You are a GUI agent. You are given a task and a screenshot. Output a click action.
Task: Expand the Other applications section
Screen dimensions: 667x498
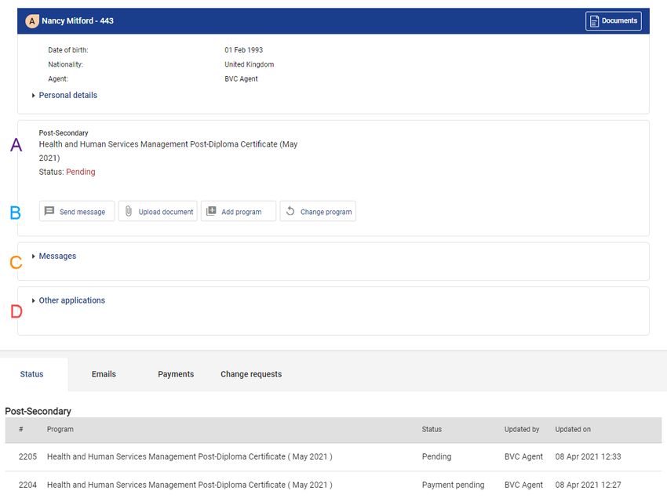[x=72, y=300]
